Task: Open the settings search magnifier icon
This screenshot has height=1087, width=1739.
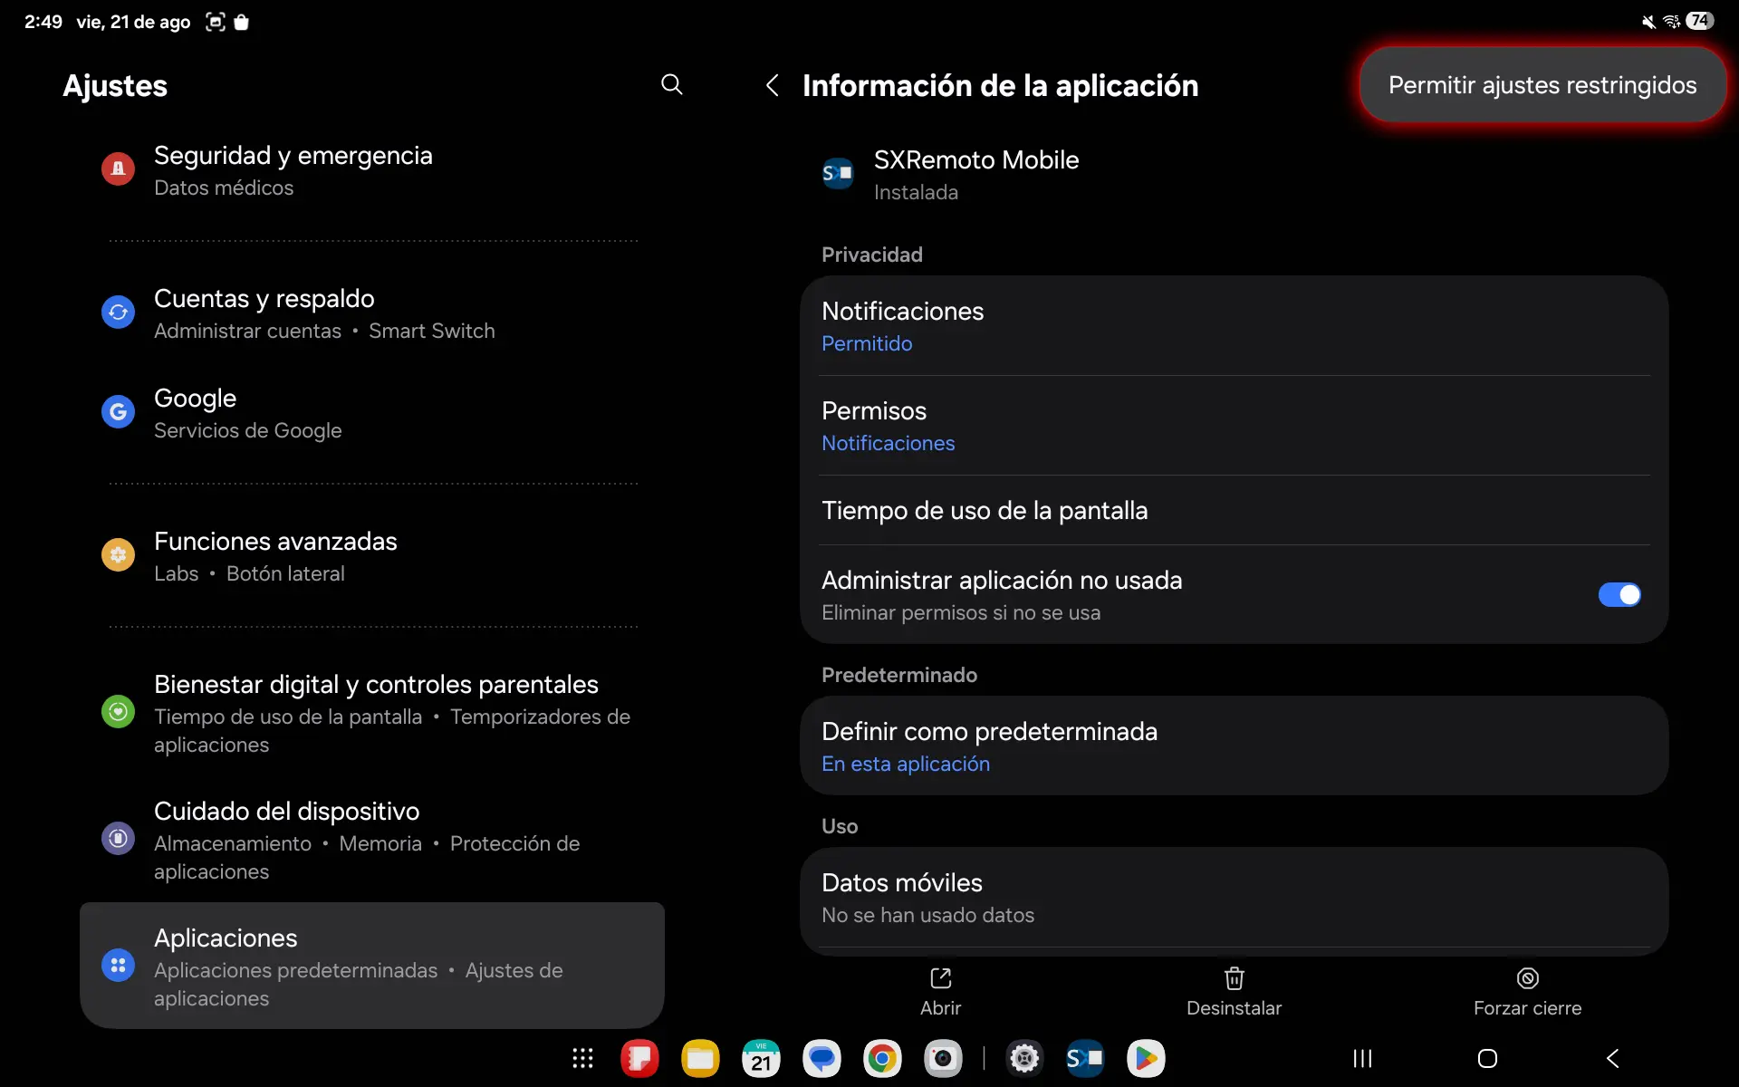Action: [671, 85]
